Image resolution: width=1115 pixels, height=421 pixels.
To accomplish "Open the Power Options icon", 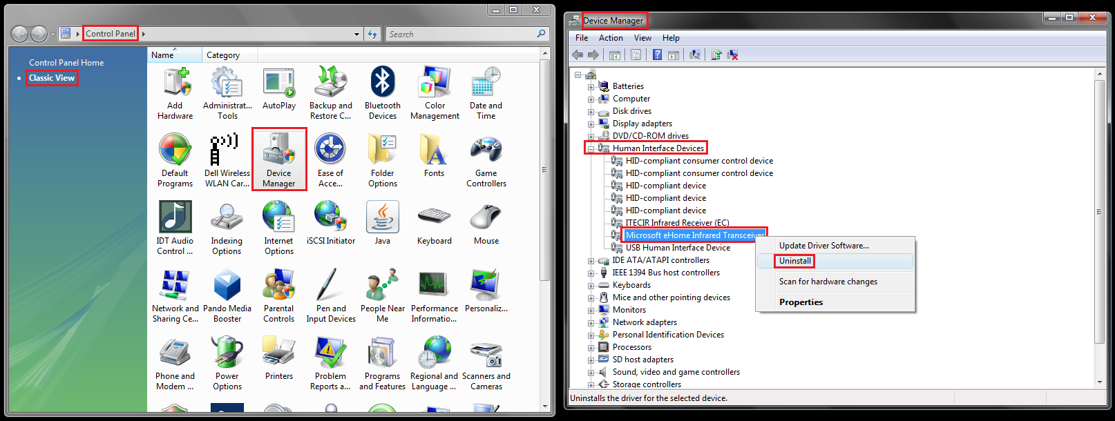I will pos(227,363).
